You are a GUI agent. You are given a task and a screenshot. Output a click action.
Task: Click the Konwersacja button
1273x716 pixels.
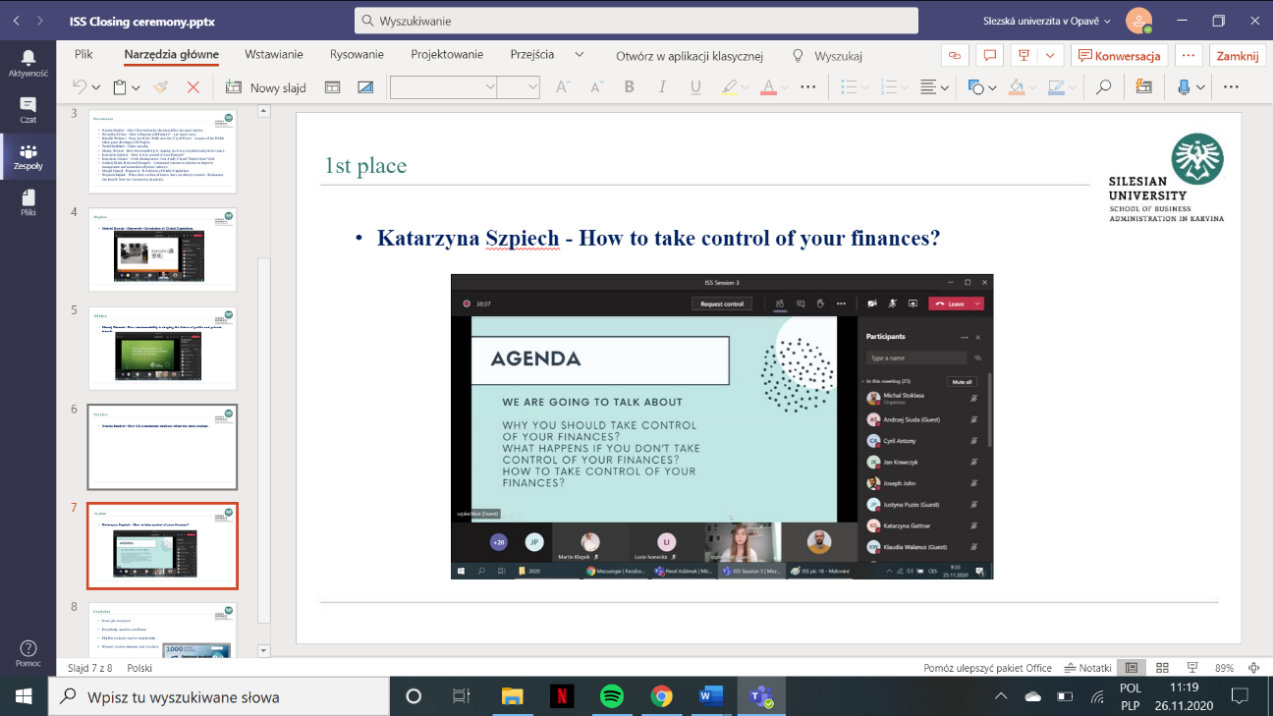[1120, 55]
